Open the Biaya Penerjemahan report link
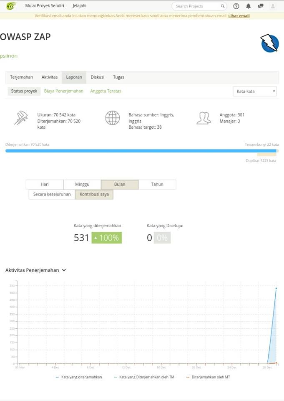The height and width of the screenshot is (401, 284). click(63, 91)
